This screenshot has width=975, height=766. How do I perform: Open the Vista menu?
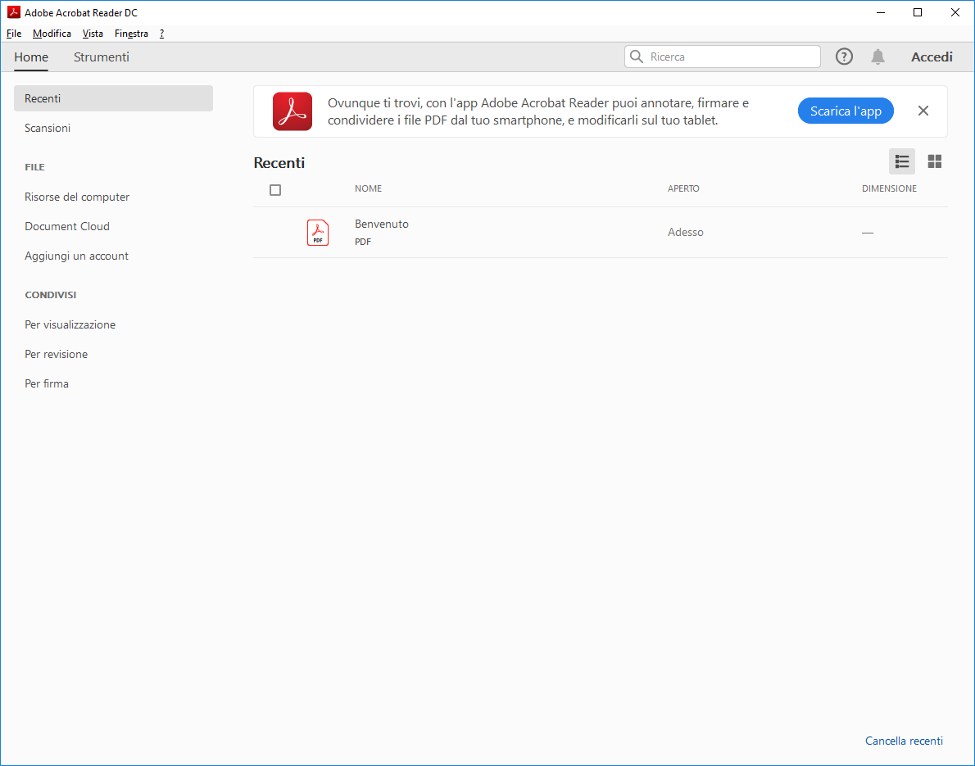coord(93,34)
